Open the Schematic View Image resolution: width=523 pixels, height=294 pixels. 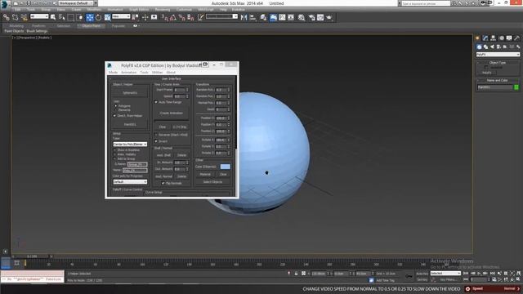coord(291,17)
